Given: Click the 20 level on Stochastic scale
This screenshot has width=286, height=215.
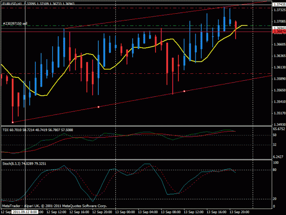Looking at the screenshot, I should coord(275,199).
